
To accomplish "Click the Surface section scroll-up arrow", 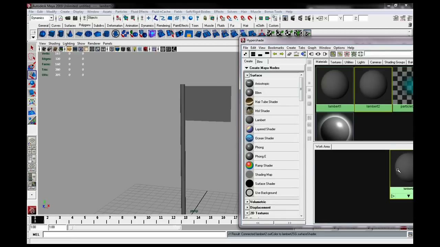I will (301, 75).
